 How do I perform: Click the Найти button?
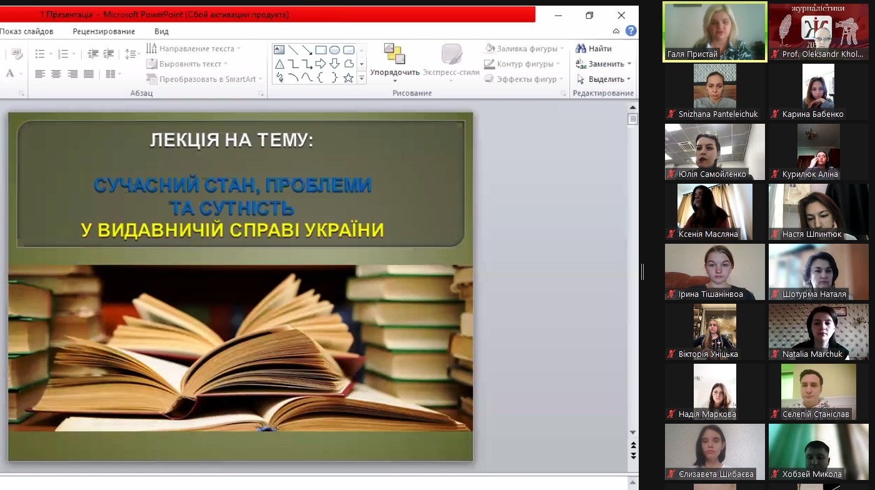594,49
